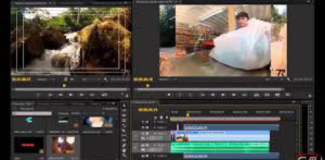Click the Program monitor playhead on the scrub bar
The height and width of the screenshot is (160, 325).
click(x=148, y=86)
